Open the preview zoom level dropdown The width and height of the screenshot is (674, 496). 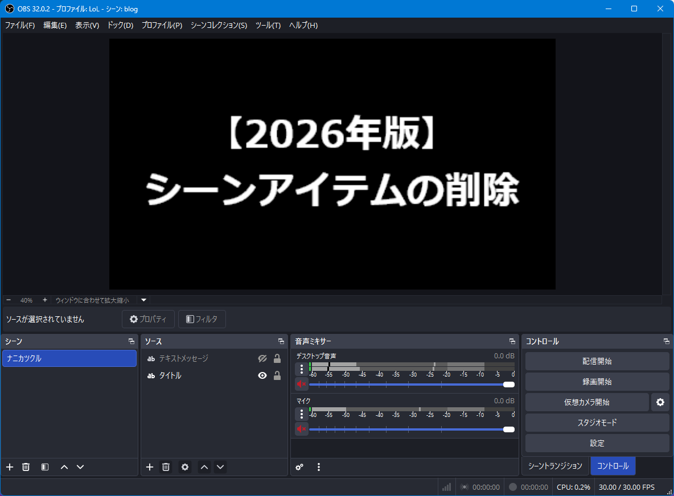pyautogui.click(x=143, y=300)
